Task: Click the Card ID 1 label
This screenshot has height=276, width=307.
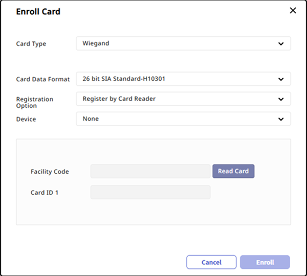Action: [x=45, y=193]
